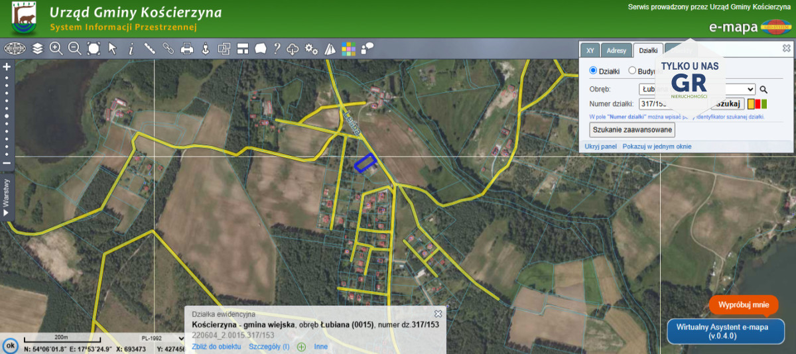Select the polygon drawing shape tool
Viewport: 796px width, 354px height.
261,48
